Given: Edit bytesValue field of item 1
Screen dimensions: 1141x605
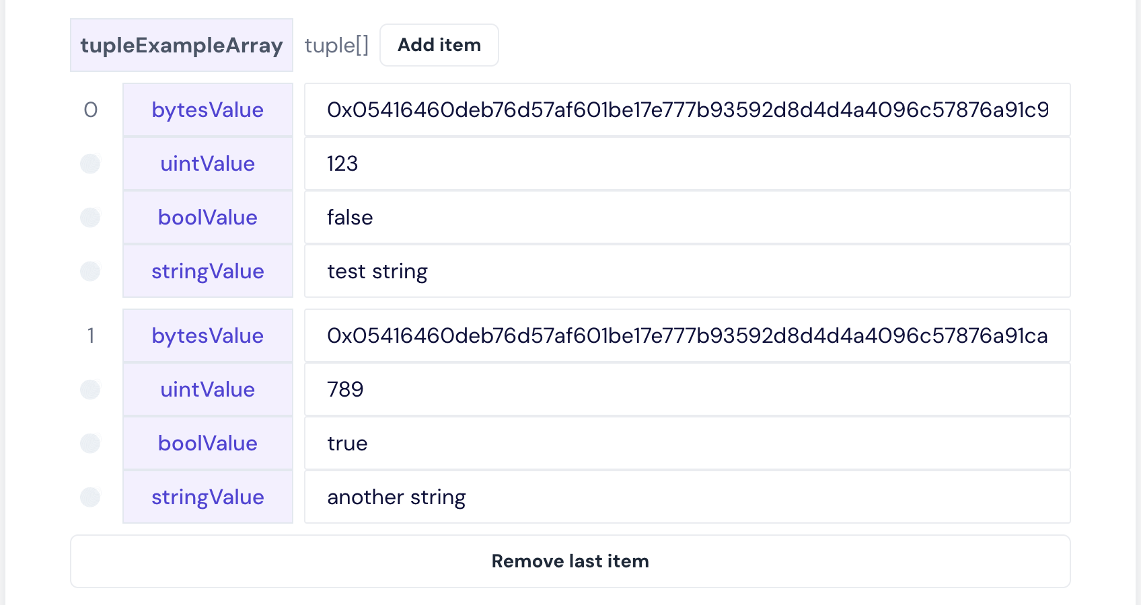Looking at the screenshot, I should coord(688,335).
